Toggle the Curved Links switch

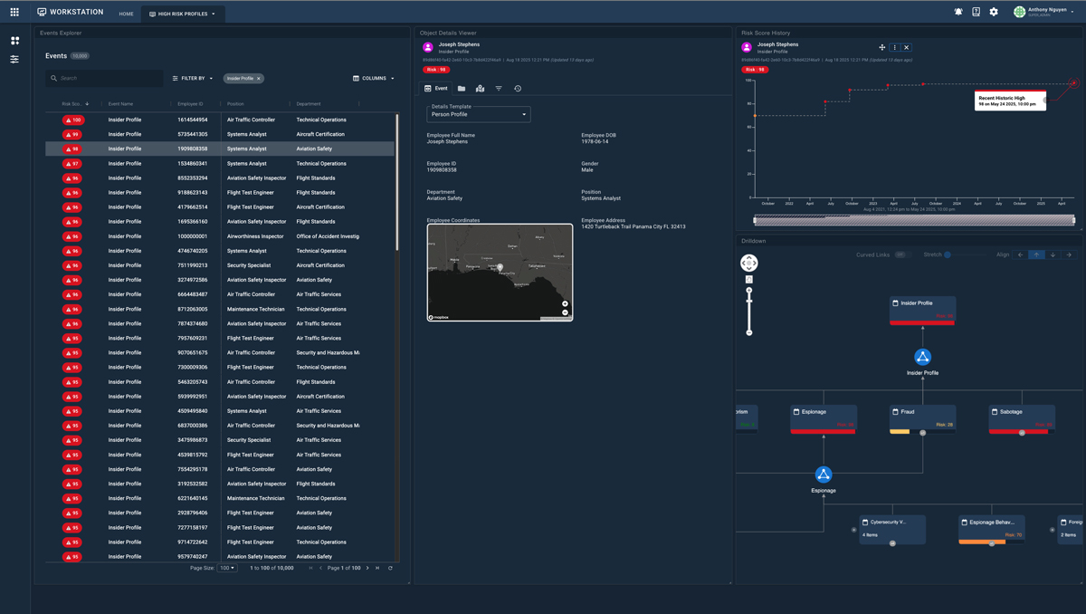point(900,255)
